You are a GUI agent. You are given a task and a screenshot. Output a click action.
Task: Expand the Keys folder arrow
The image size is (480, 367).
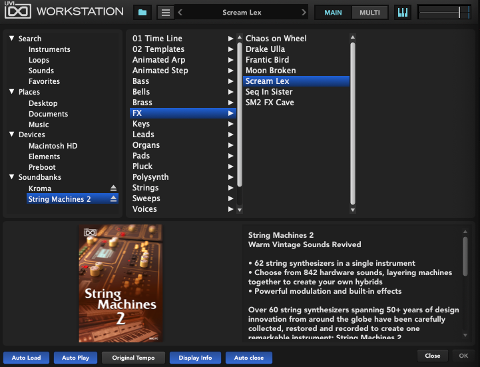230,124
